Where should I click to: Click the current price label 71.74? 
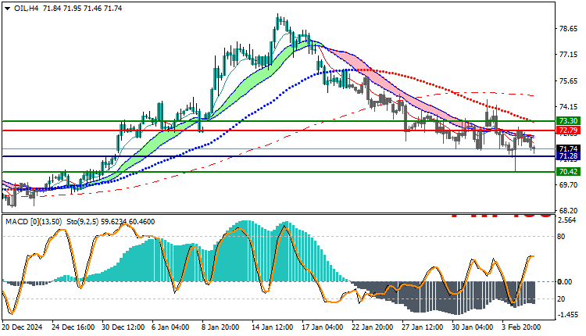click(x=569, y=148)
